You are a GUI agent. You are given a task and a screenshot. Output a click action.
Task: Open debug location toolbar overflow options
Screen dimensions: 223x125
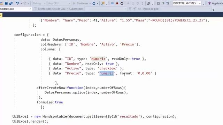click(x=213, y=10)
